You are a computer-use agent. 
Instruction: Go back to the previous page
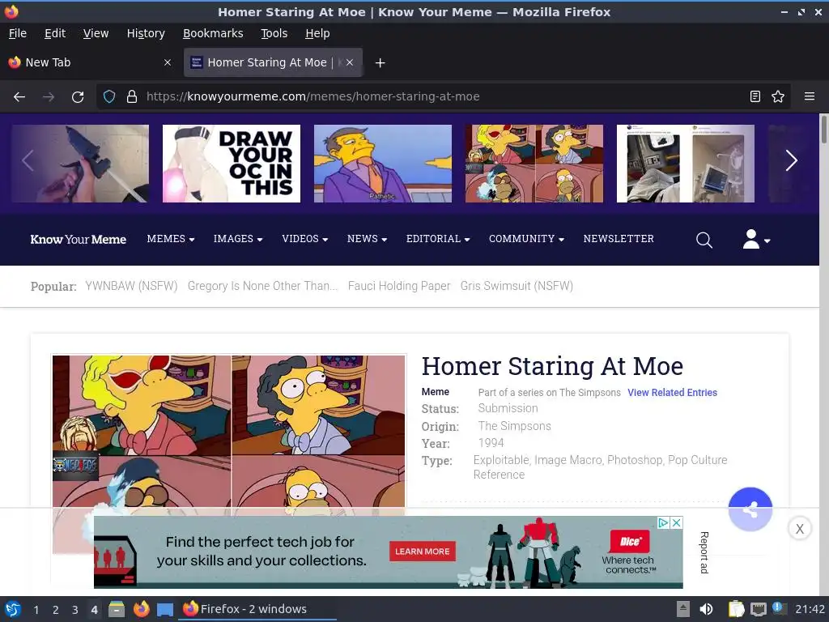pyautogui.click(x=19, y=97)
